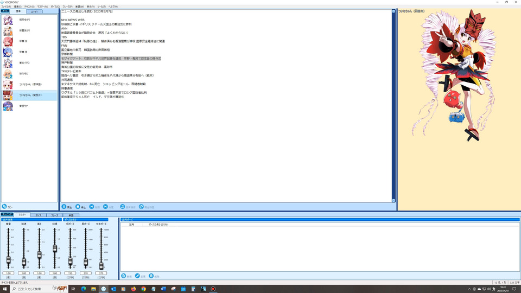
Task: Click the 文末ポーズ slider handle
Action: tap(101, 265)
